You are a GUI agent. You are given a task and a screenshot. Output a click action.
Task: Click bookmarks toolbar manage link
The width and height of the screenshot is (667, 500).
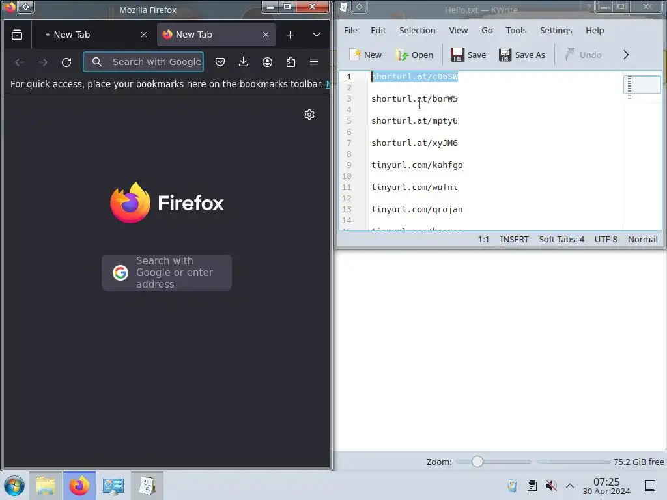pyautogui.click(x=328, y=84)
